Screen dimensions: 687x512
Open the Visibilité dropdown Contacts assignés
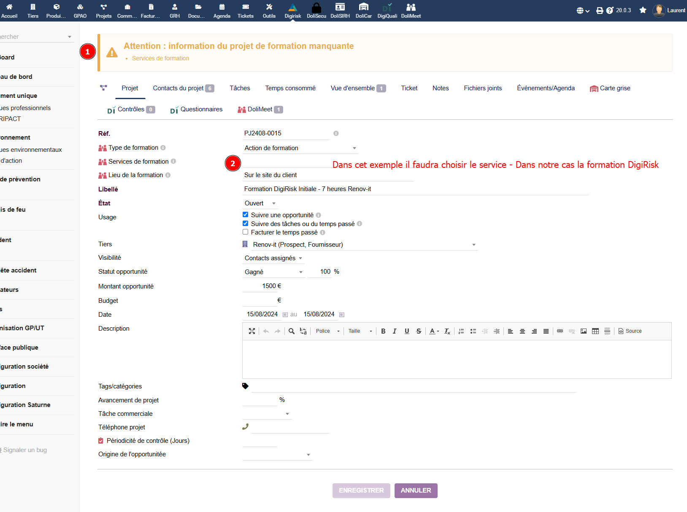273,258
